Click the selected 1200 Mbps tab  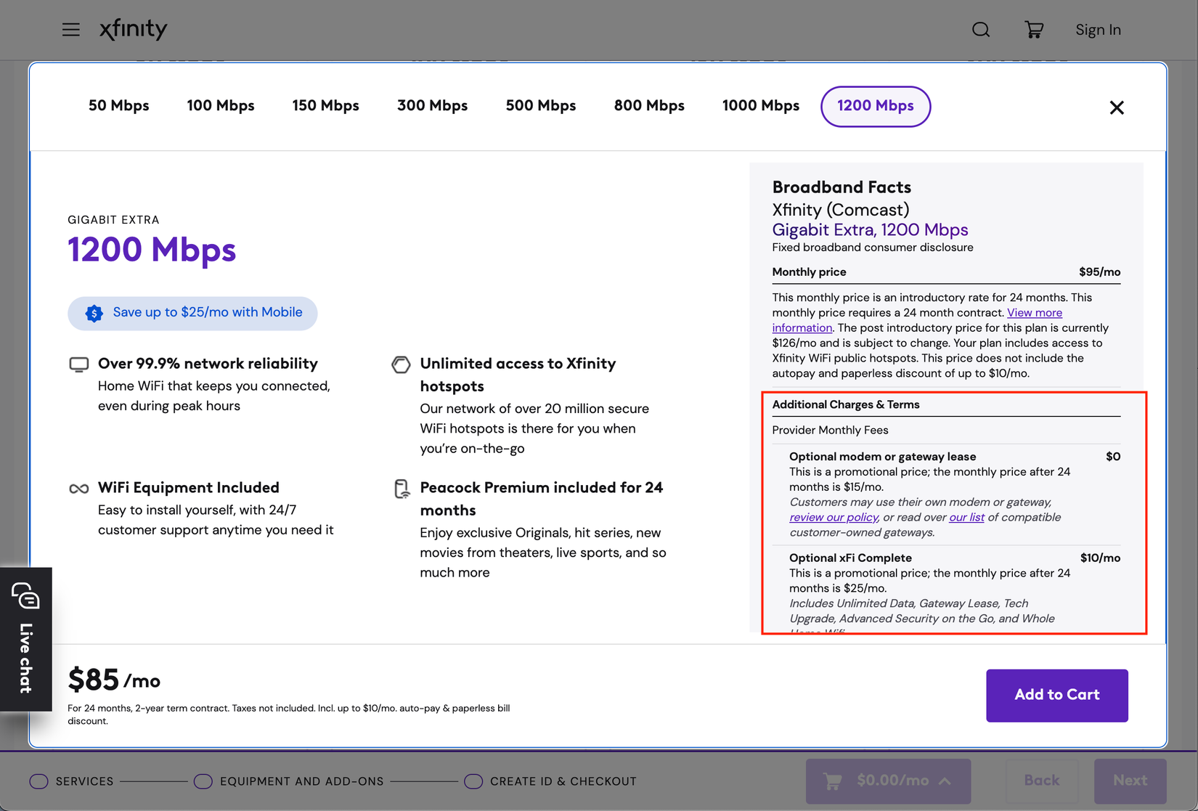(x=876, y=106)
